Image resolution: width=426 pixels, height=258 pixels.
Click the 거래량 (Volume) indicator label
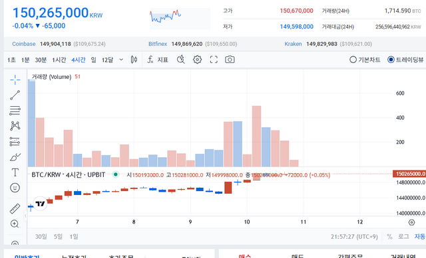[51, 77]
